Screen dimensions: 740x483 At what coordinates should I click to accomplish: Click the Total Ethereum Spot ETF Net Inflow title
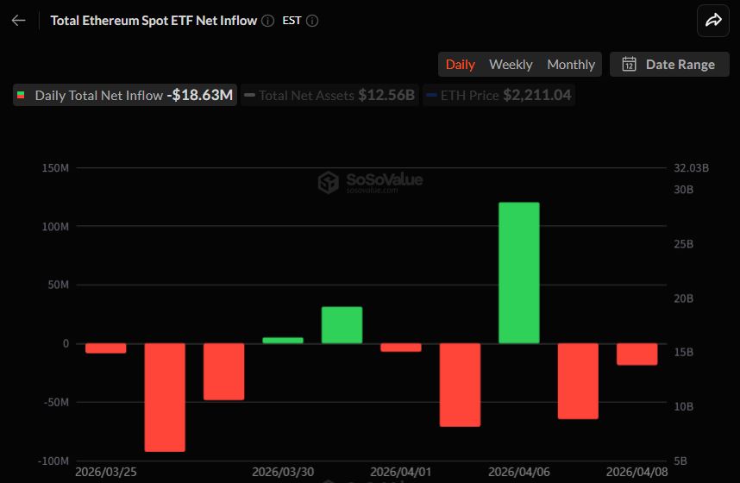point(154,21)
